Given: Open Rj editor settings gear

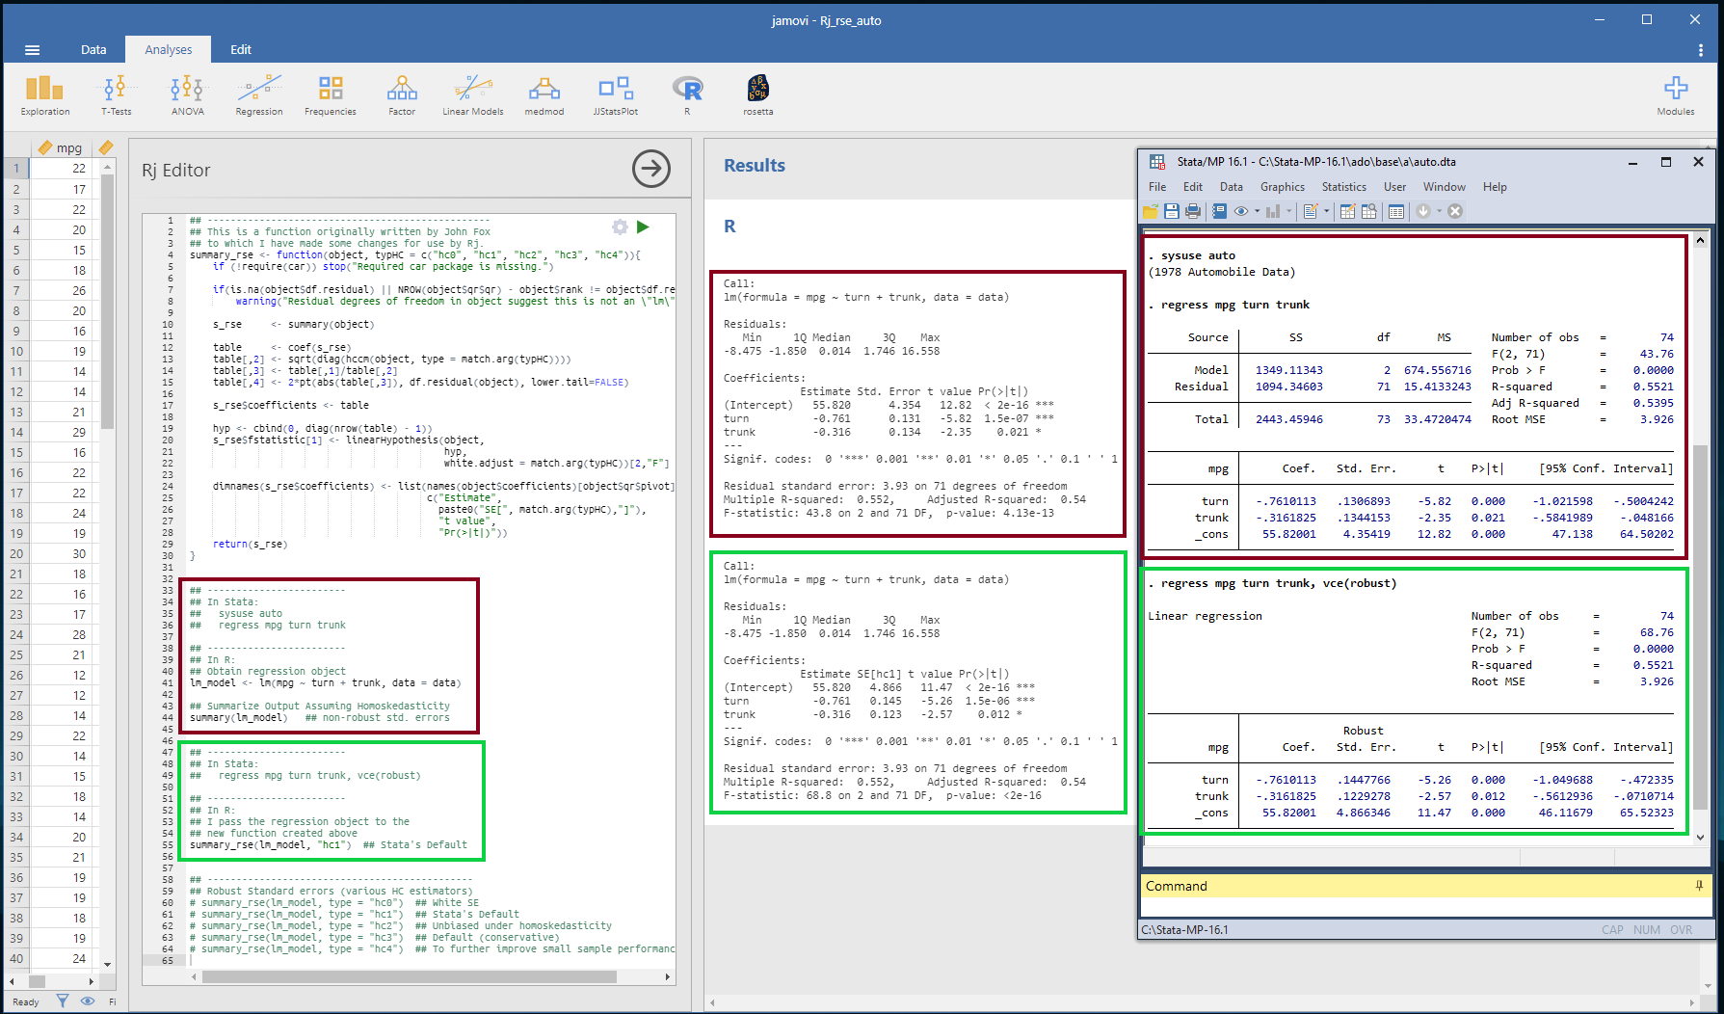Looking at the screenshot, I should click(x=620, y=227).
